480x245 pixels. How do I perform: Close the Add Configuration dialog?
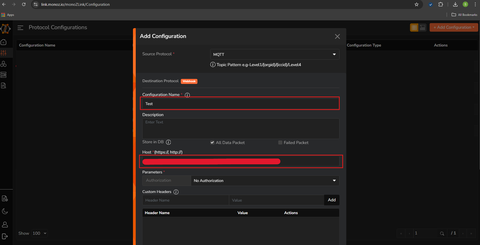[337, 36]
